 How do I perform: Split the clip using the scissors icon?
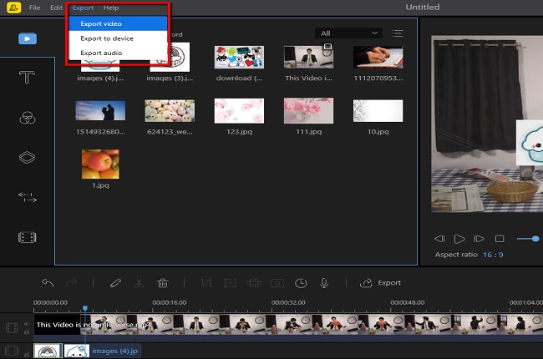pos(139,283)
